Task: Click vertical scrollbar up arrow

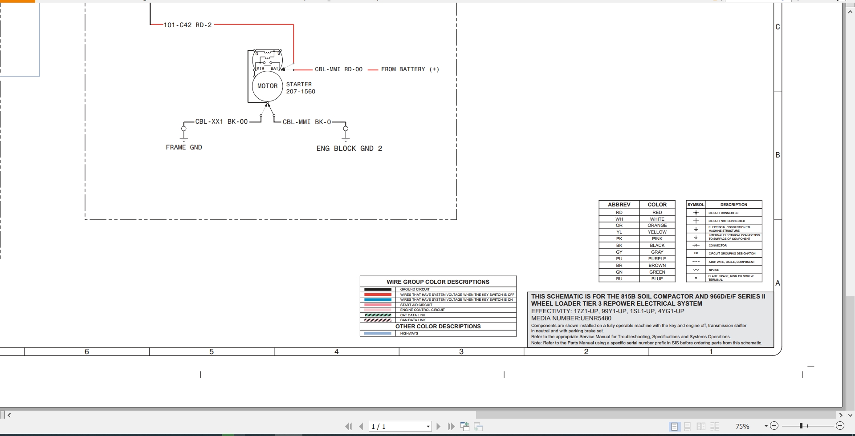Action: tap(850, 12)
